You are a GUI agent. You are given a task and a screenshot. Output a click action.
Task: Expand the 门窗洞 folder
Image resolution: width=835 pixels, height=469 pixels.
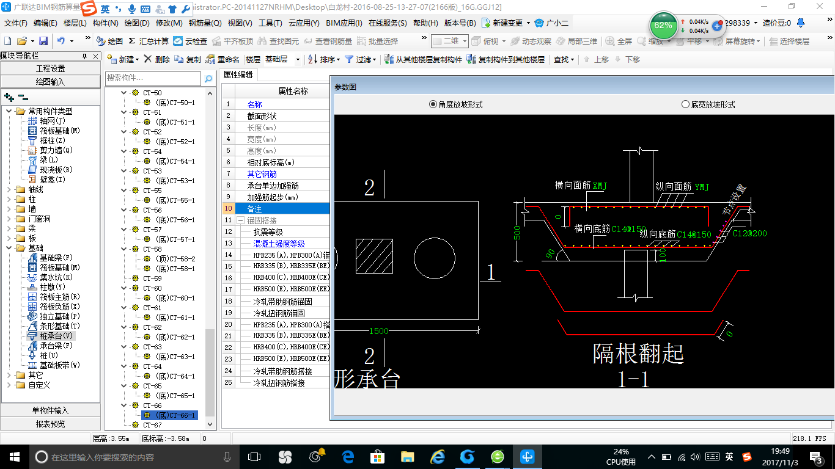9,219
